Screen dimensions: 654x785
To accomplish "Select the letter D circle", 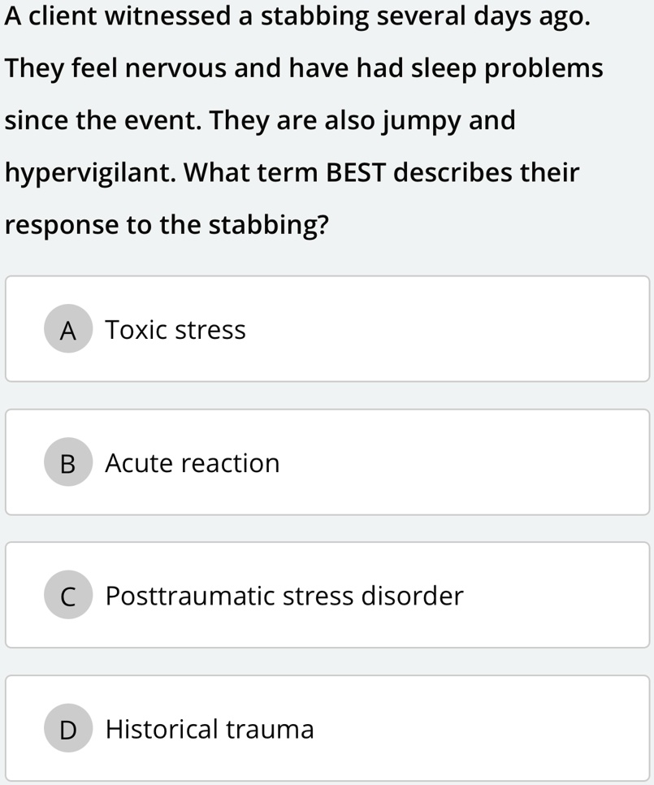I will [x=68, y=729].
